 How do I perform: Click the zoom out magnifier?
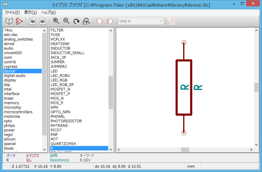[x=66, y=21]
